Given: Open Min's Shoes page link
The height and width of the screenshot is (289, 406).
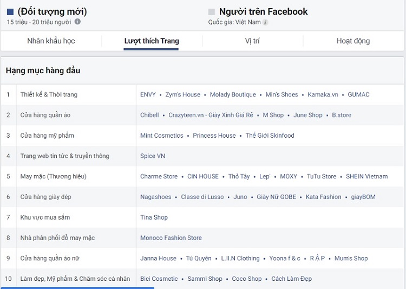Looking at the screenshot, I should click(x=281, y=94).
